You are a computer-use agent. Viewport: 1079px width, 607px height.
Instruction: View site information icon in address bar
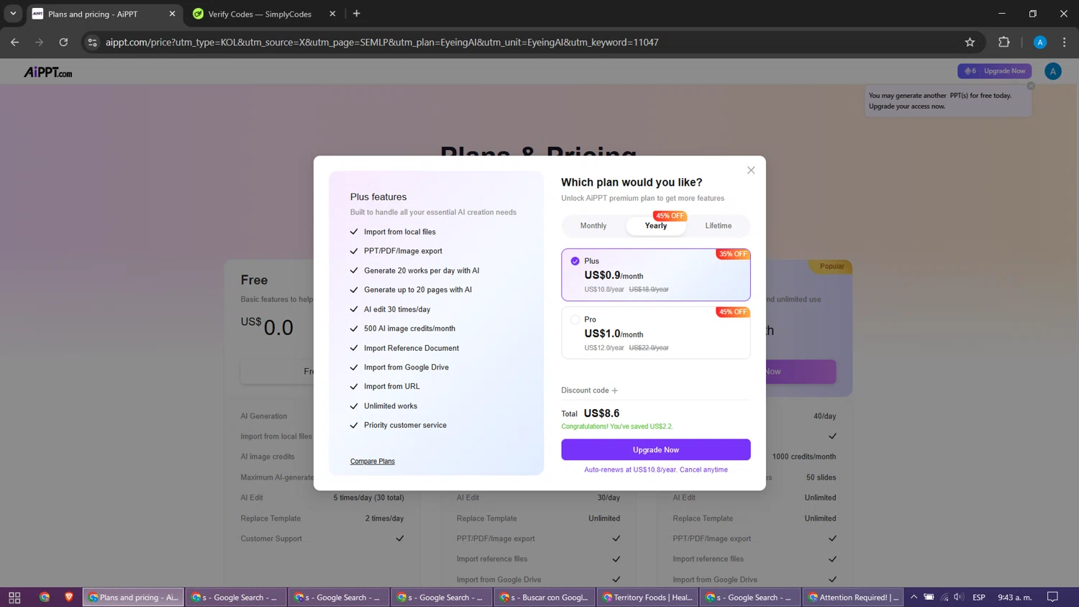tap(92, 42)
